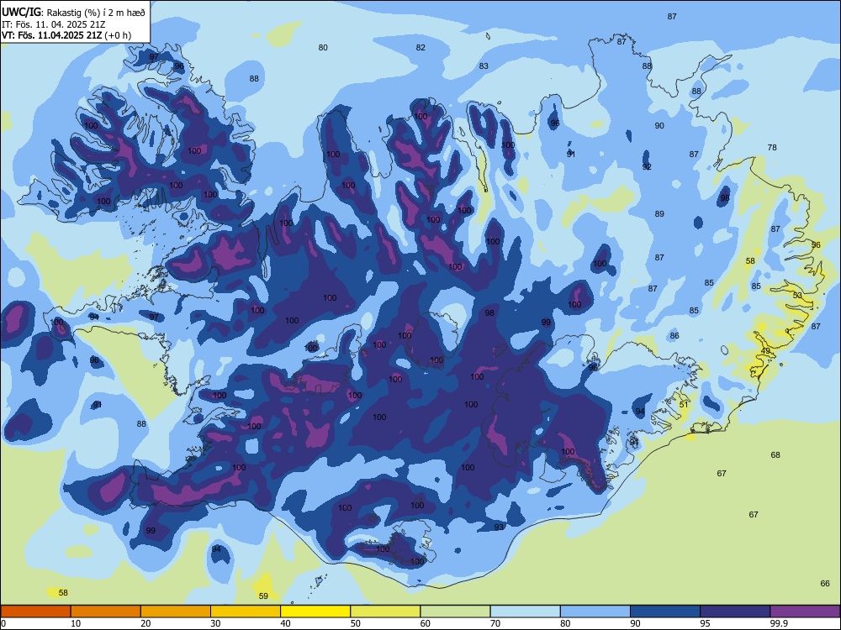This screenshot has width=841, height=630.
Task: Click the 'VT: Fös. 11.04.2025 21Z (+0 h)' line
Action: pyautogui.click(x=66, y=35)
